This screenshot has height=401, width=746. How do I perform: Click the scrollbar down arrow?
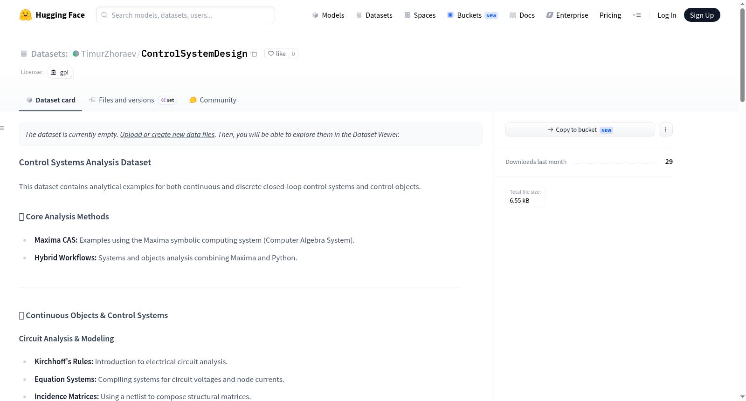pyautogui.click(x=742, y=396)
